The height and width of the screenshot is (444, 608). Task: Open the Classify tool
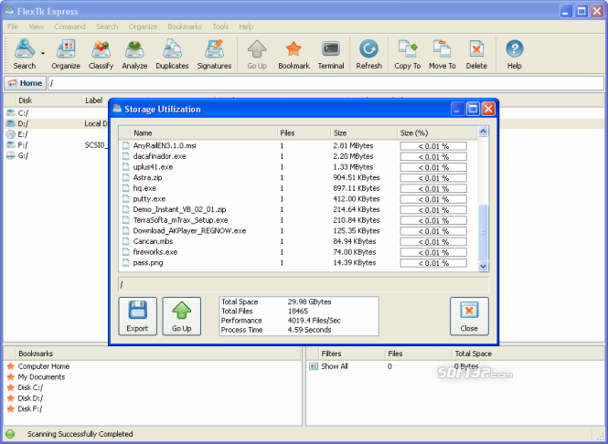[101, 54]
